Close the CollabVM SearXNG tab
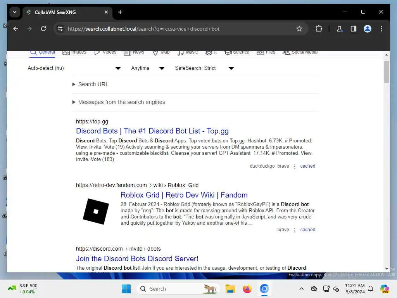397x298 pixels. [106, 12]
